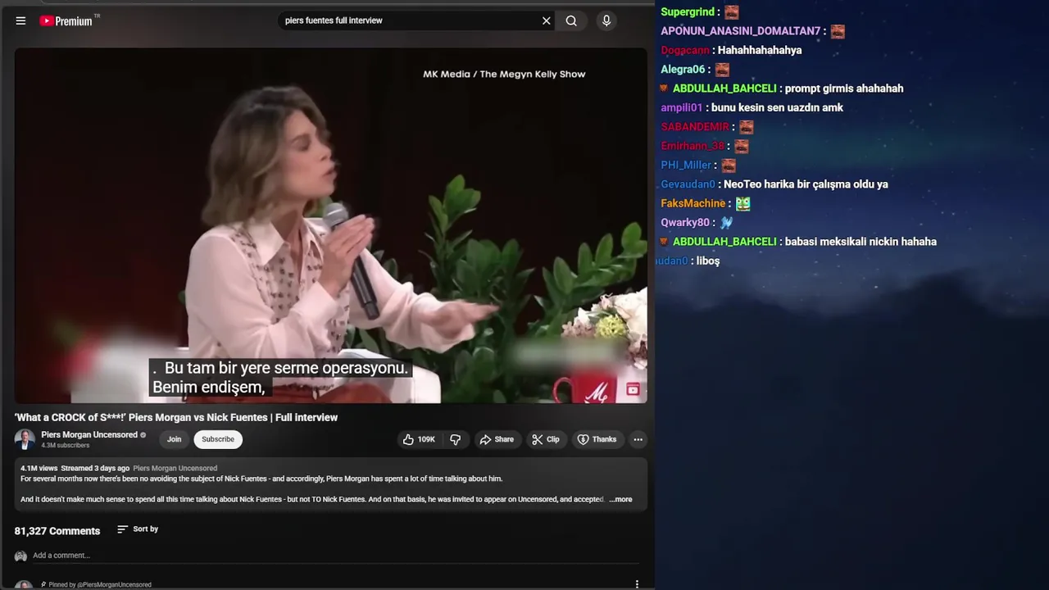1049x590 pixels.
Task: Open the three-dot more actions menu
Action: [x=638, y=439]
